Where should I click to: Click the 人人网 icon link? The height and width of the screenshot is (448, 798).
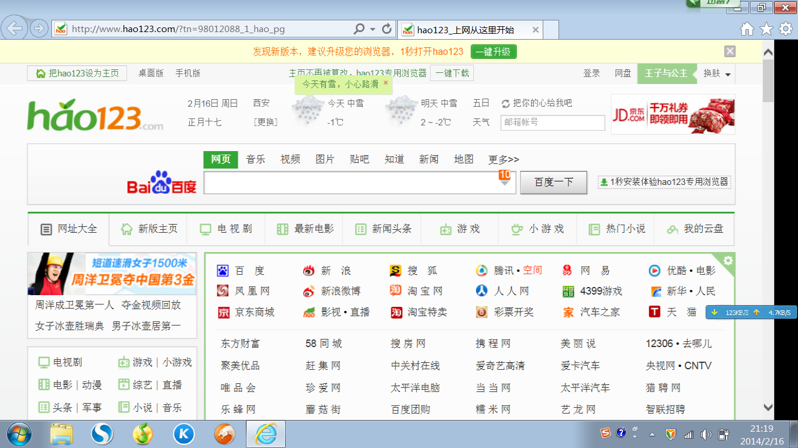(x=482, y=291)
